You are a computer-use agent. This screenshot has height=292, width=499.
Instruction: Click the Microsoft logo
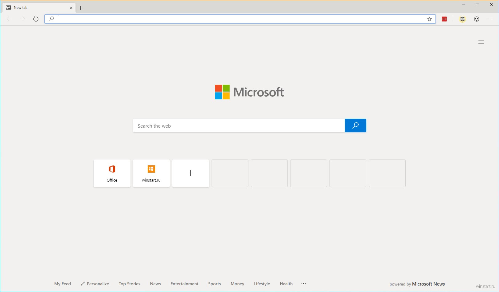[249, 92]
